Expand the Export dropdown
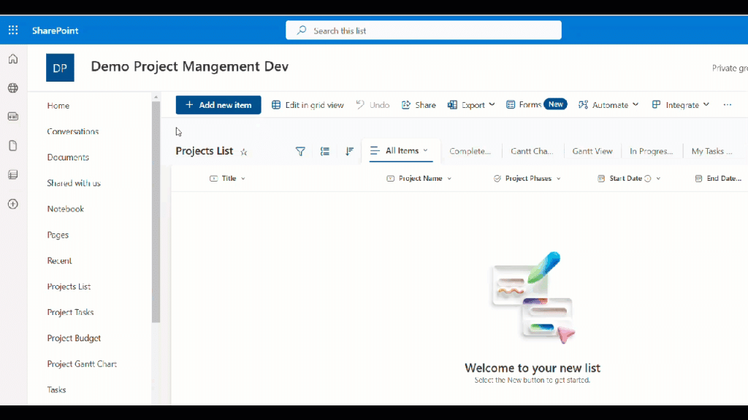The width and height of the screenshot is (748, 420). [471, 105]
